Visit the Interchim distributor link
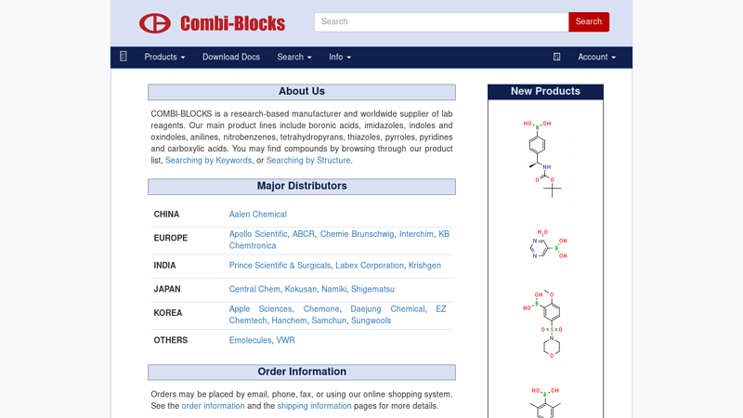Image resolution: width=743 pixels, height=418 pixels. 416,234
